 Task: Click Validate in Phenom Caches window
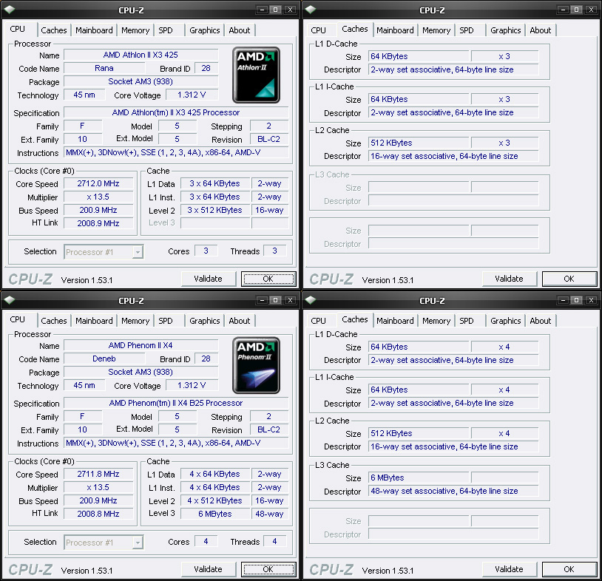(509, 569)
